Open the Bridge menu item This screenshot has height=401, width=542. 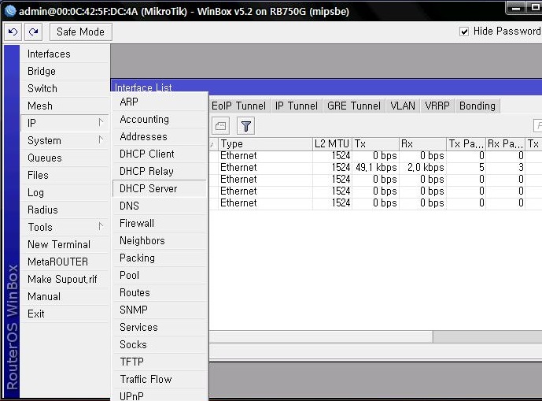65,72
